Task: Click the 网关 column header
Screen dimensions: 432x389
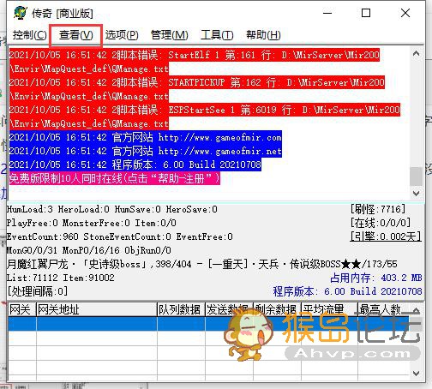Action: (22, 309)
